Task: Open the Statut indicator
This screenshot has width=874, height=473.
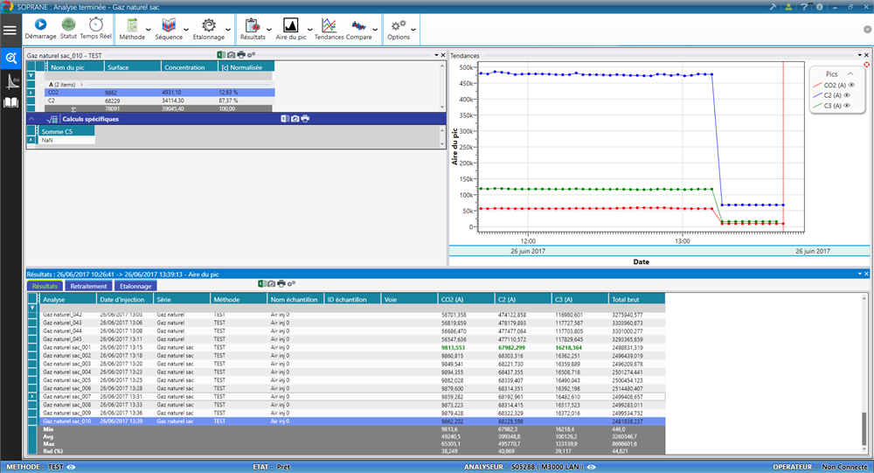Action: click(x=69, y=25)
